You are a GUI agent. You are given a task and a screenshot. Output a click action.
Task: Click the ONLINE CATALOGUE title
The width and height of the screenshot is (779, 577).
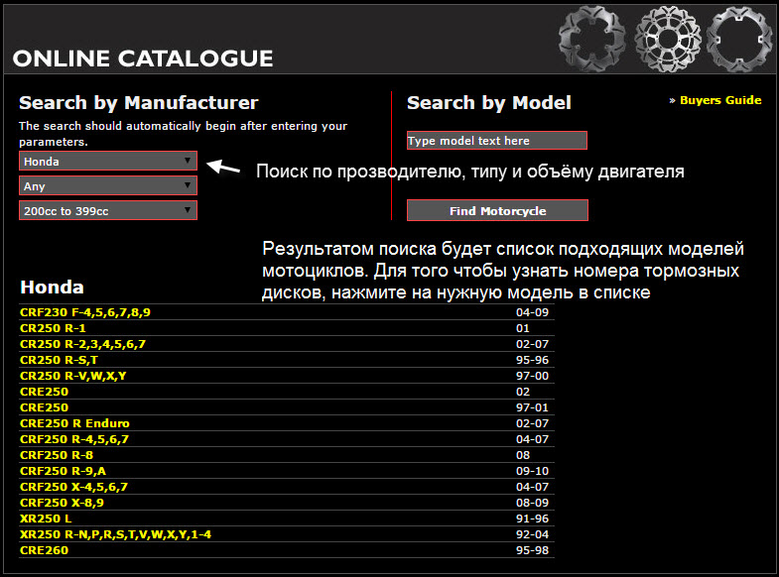click(x=143, y=58)
